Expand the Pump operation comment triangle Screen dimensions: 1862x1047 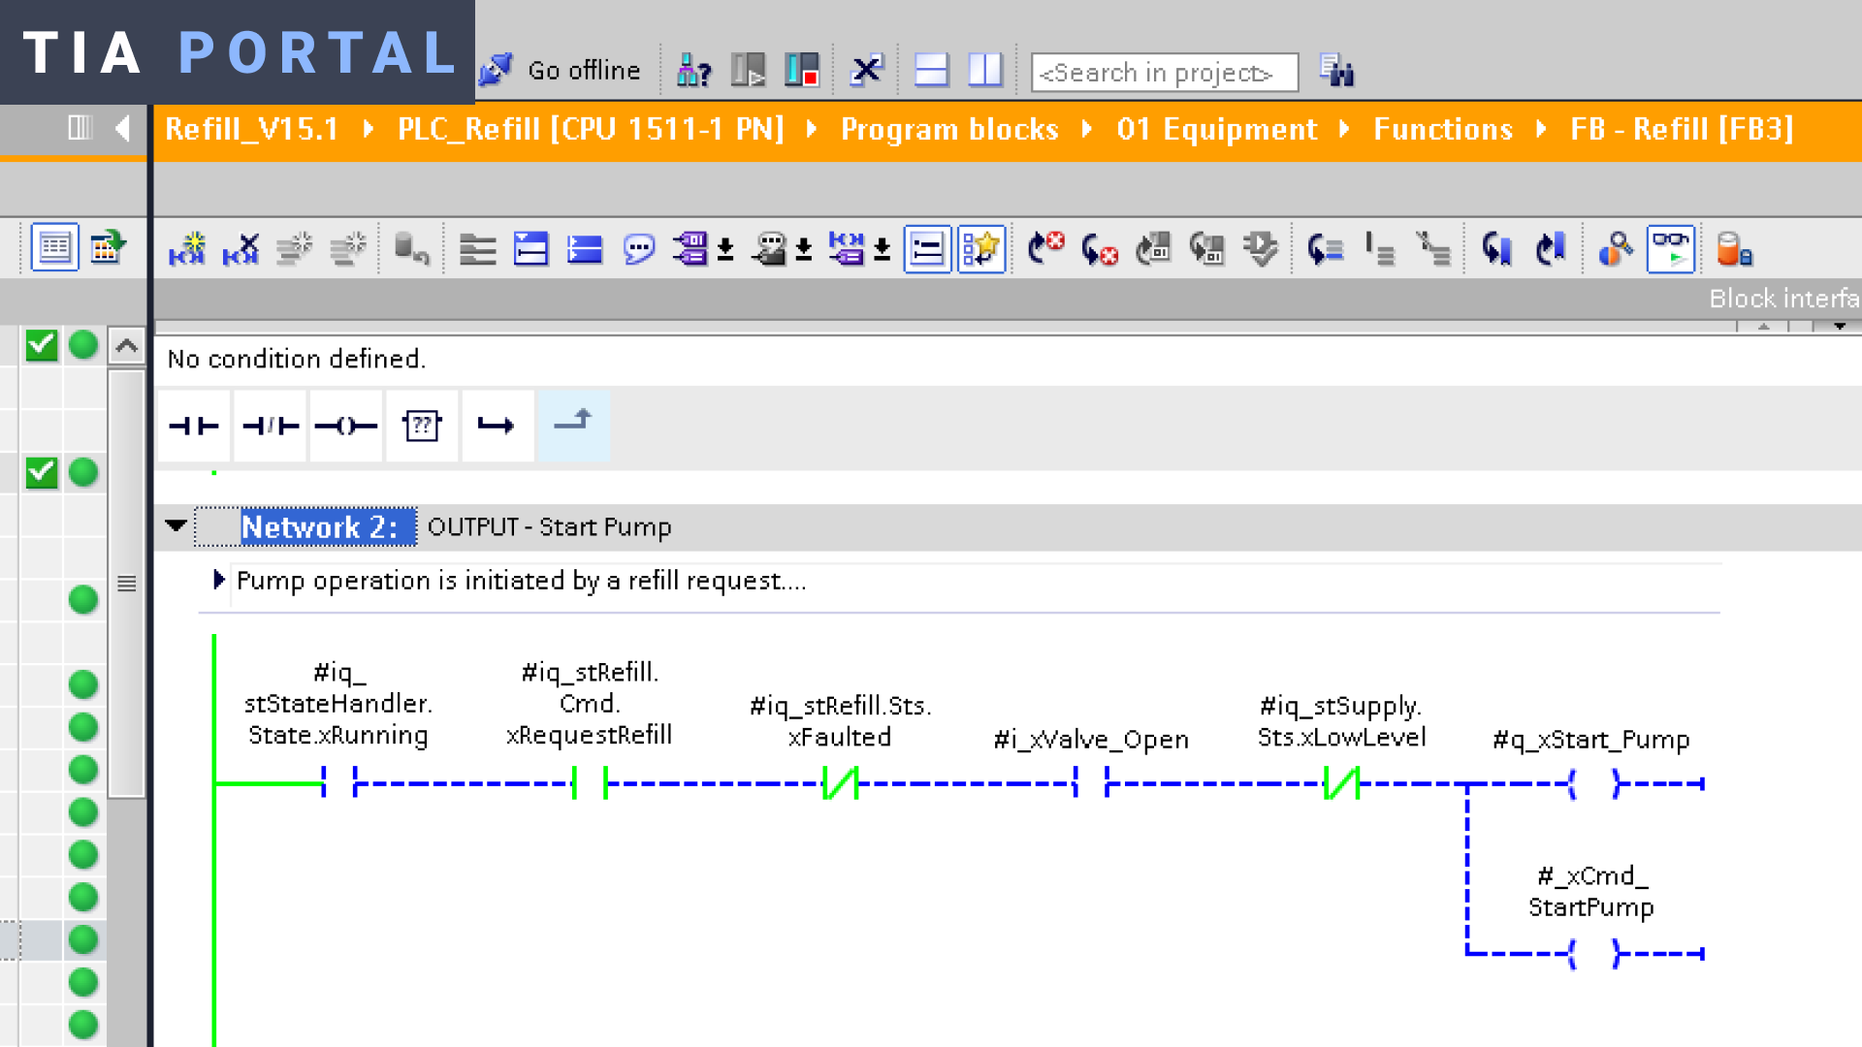click(218, 580)
